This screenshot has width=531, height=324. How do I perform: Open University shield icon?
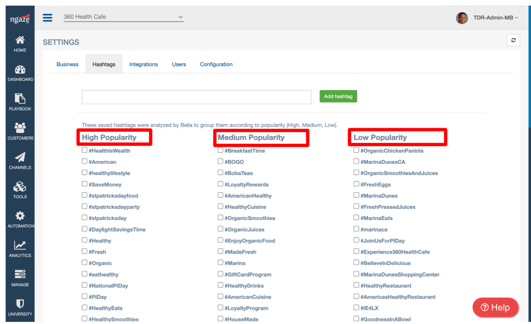point(20,304)
